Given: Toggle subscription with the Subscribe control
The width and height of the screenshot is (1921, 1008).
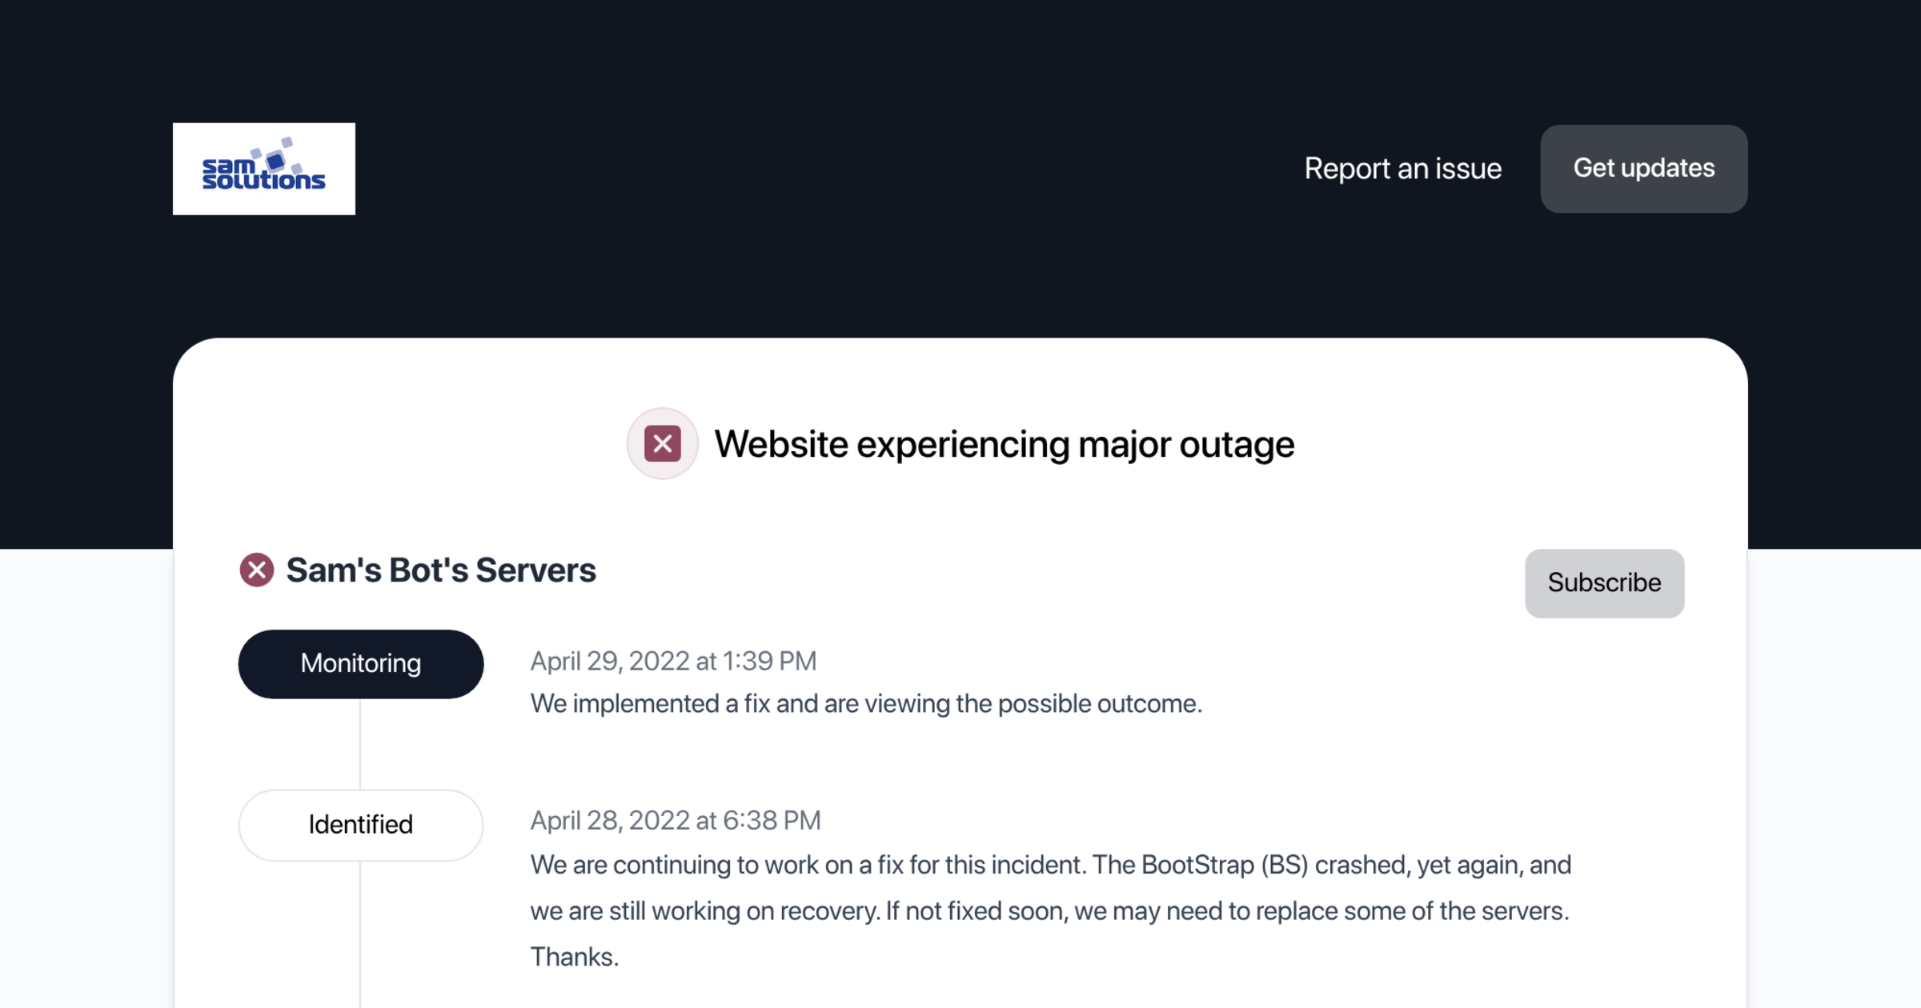Looking at the screenshot, I should pos(1604,583).
